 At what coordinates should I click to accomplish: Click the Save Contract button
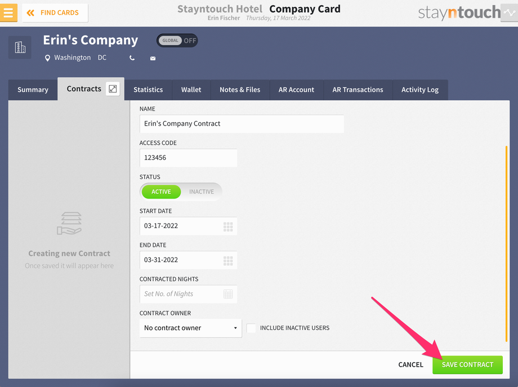(467, 364)
